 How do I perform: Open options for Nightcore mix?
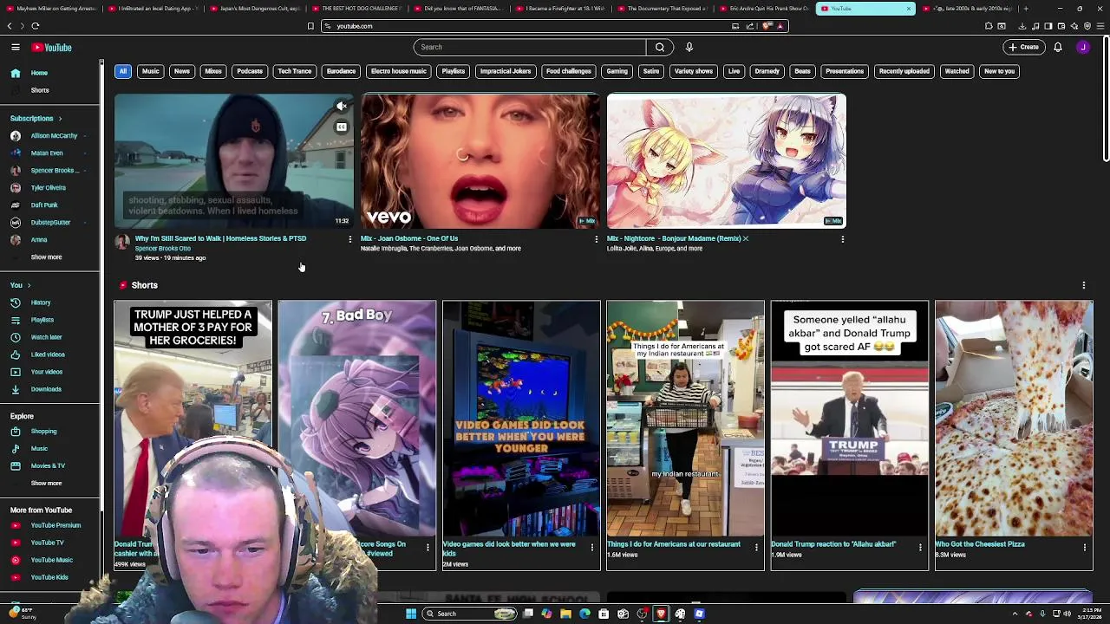pyautogui.click(x=842, y=239)
